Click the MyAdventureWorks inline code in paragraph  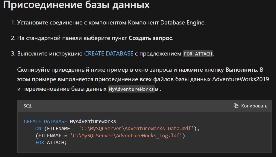point(131,89)
